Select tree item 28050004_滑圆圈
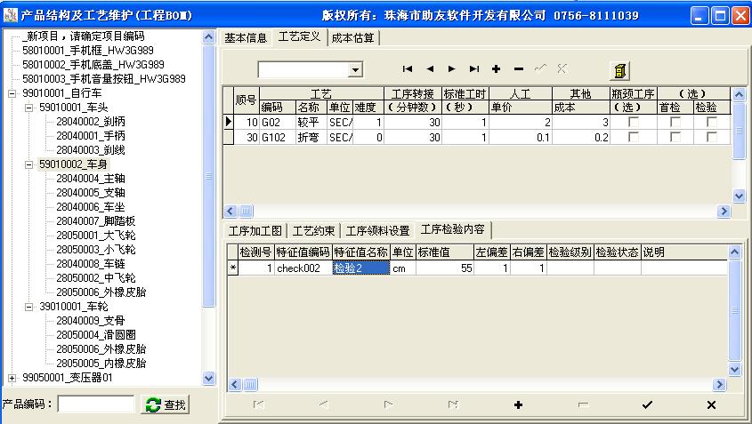 pos(96,335)
